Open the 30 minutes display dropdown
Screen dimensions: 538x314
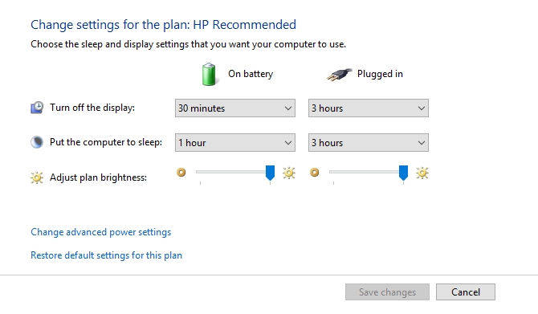235,108
